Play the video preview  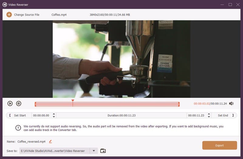click(10, 103)
